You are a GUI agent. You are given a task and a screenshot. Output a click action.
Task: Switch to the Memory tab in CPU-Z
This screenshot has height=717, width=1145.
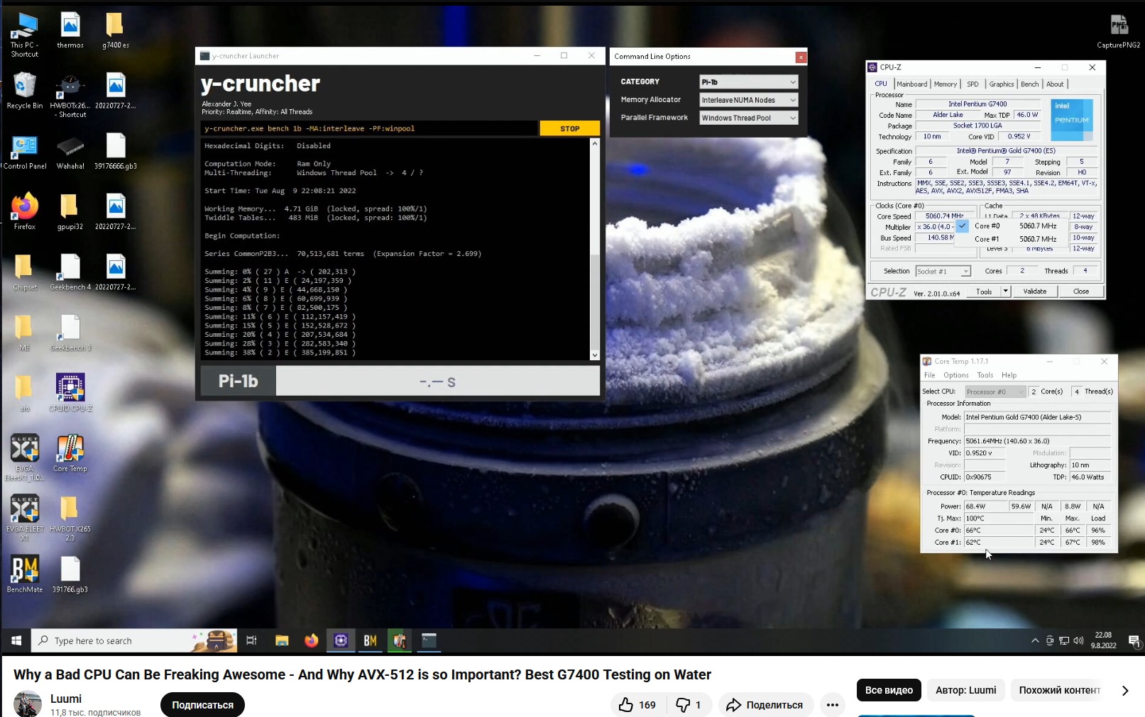click(946, 84)
